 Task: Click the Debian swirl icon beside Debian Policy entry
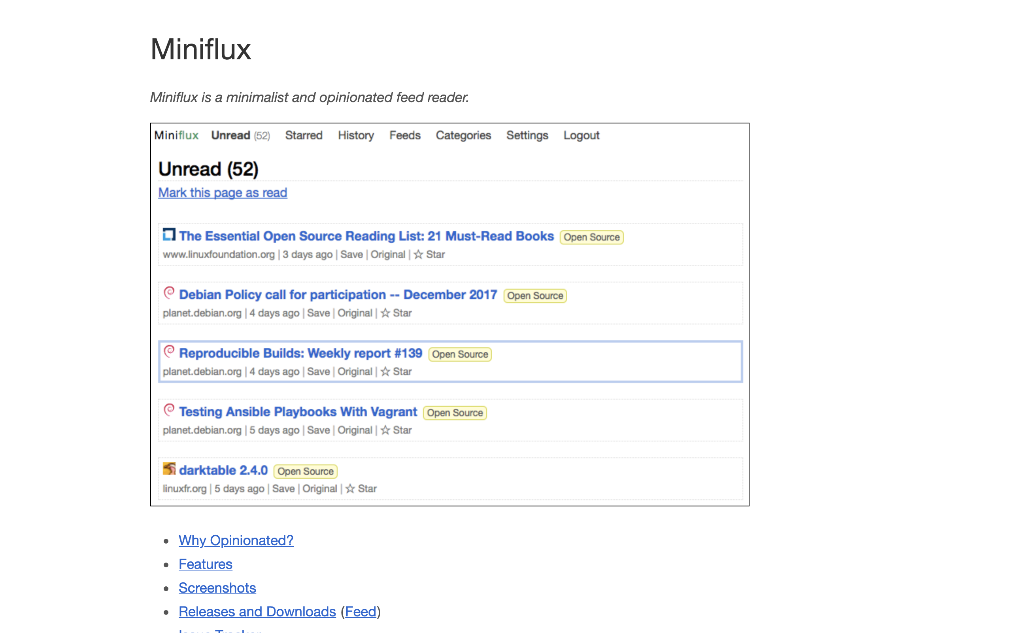[169, 293]
